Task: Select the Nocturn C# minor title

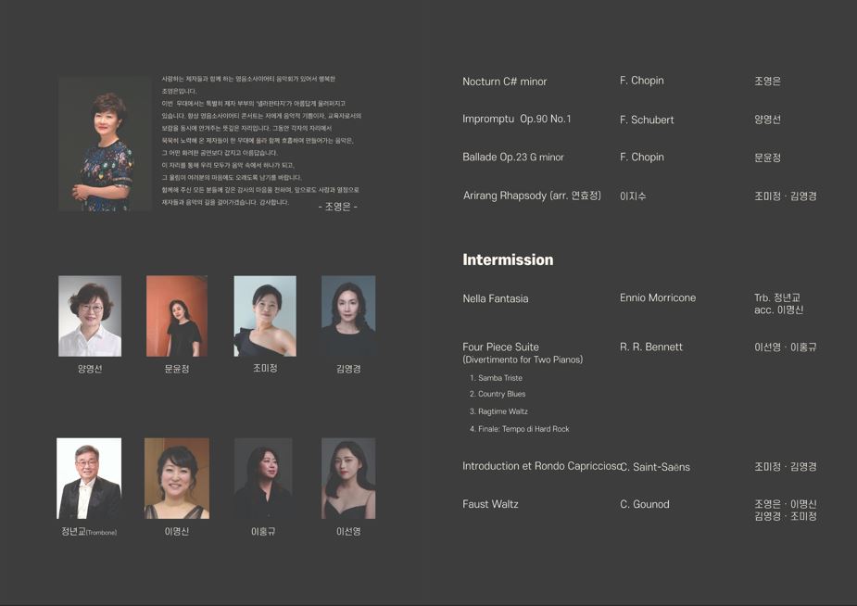Action: pyautogui.click(x=505, y=82)
